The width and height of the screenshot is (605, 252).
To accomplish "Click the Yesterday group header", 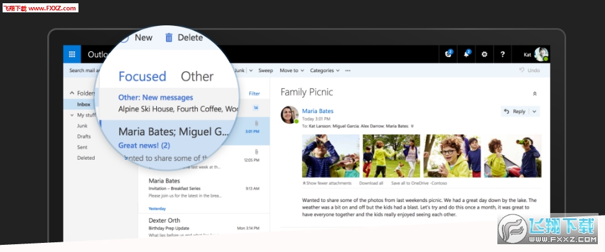I will coord(157,208).
